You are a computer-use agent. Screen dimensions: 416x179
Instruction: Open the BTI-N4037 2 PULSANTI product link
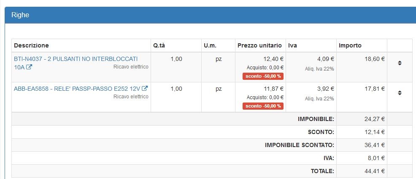tap(76, 59)
